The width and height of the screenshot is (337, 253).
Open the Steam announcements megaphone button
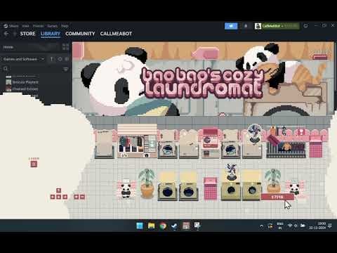click(x=231, y=26)
